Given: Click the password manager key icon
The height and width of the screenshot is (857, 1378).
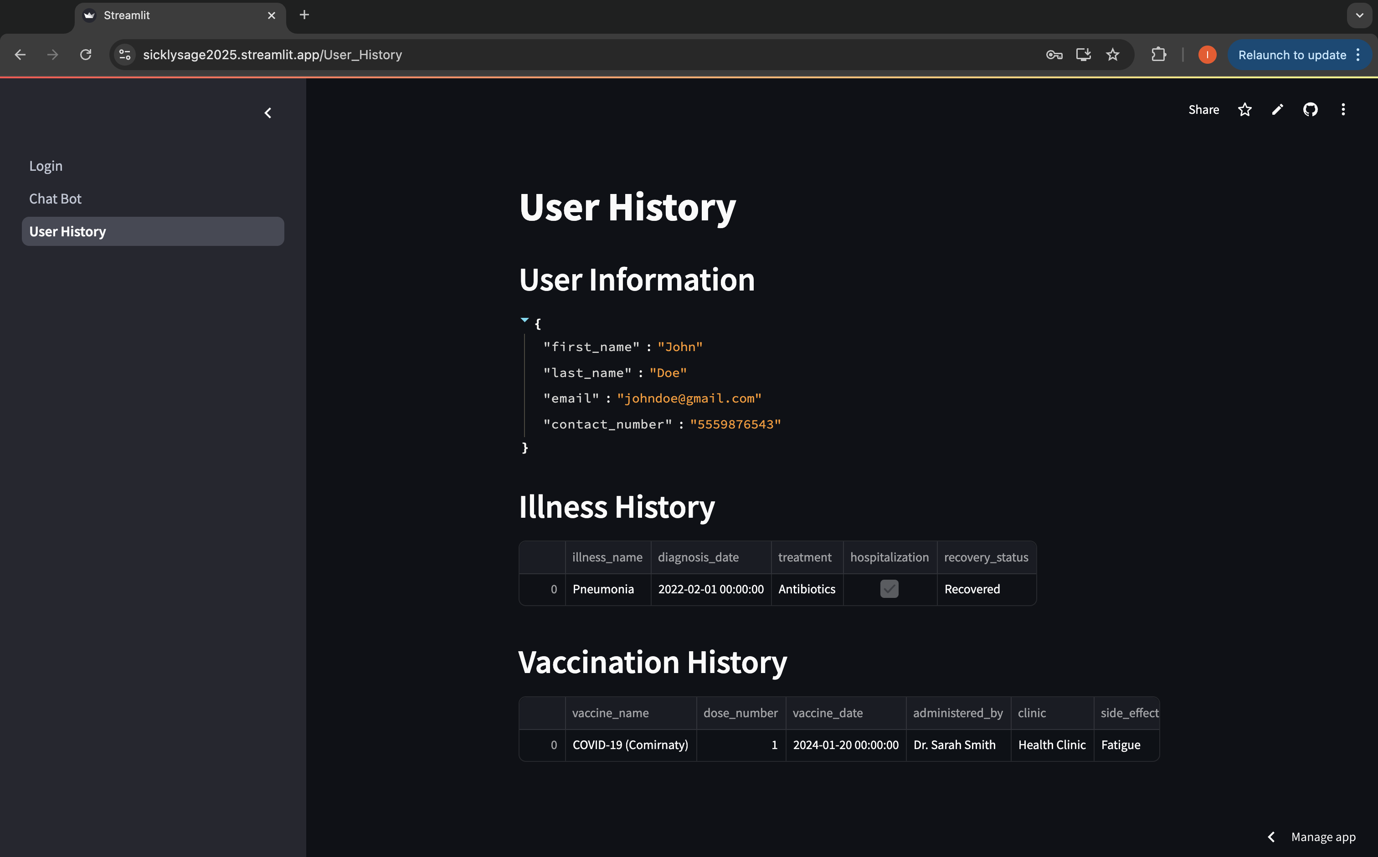Looking at the screenshot, I should (1054, 55).
